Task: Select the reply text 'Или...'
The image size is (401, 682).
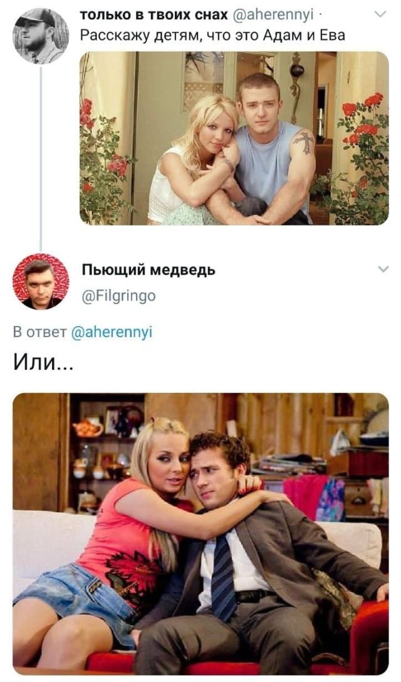Action: [x=43, y=362]
